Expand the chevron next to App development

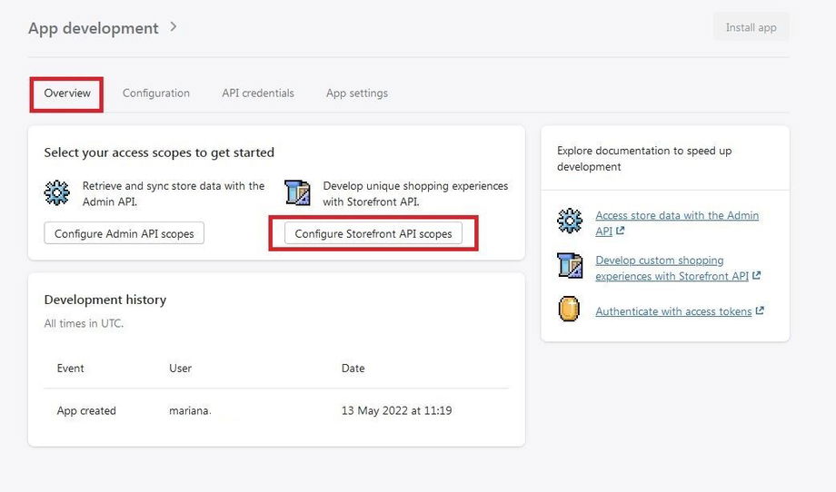pyautogui.click(x=173, y=27)
